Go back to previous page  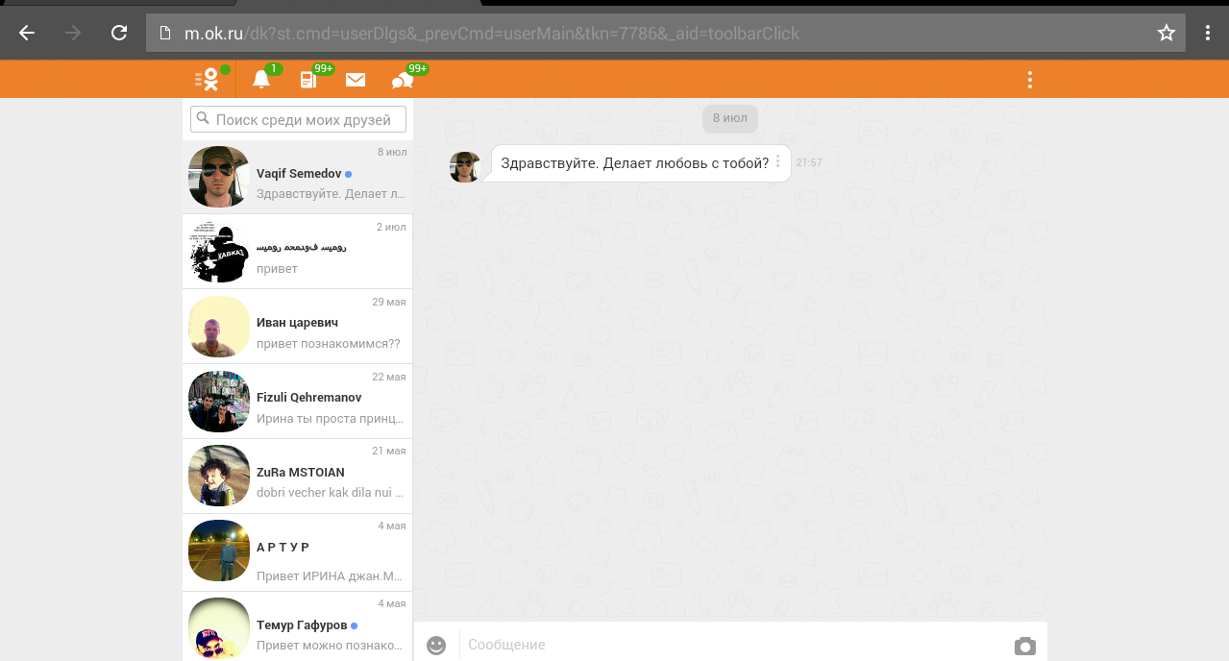pyautogui.click(x=27, y=34)
